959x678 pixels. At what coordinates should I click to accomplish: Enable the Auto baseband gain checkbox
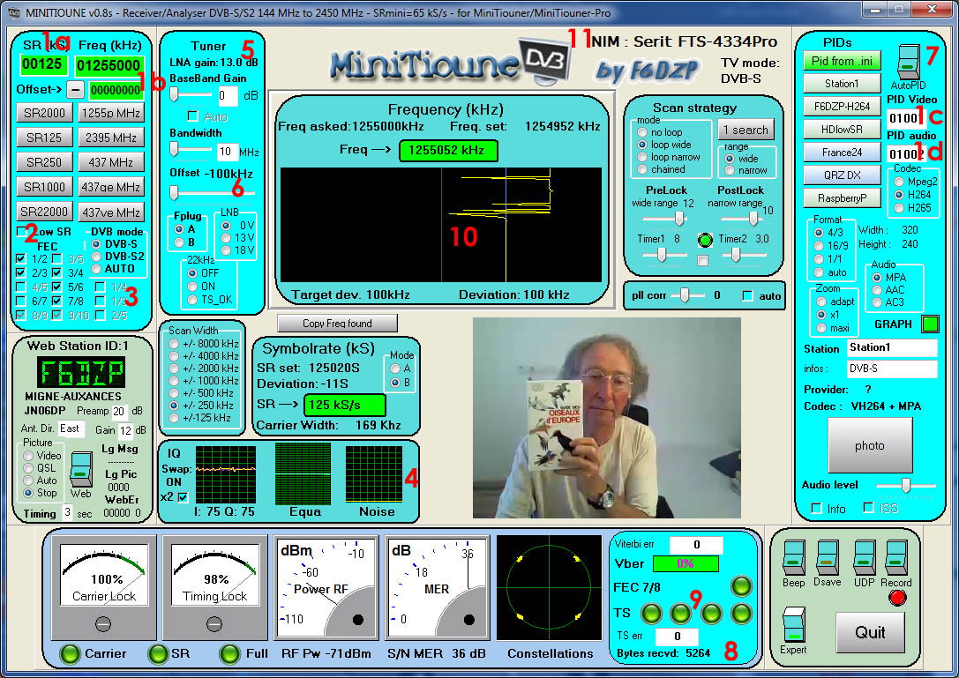click(192, 116)
